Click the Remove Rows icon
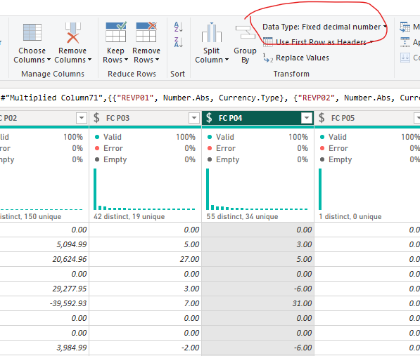Image resolution: width=420 pixels, height=356 pixels. click(146, 32)
